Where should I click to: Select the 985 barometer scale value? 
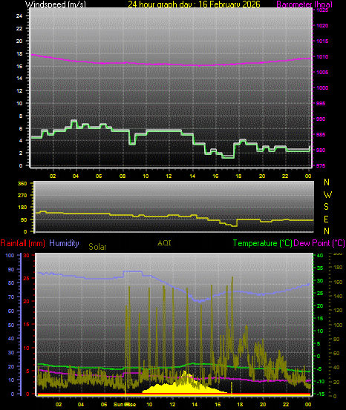[x=321, y=135]
